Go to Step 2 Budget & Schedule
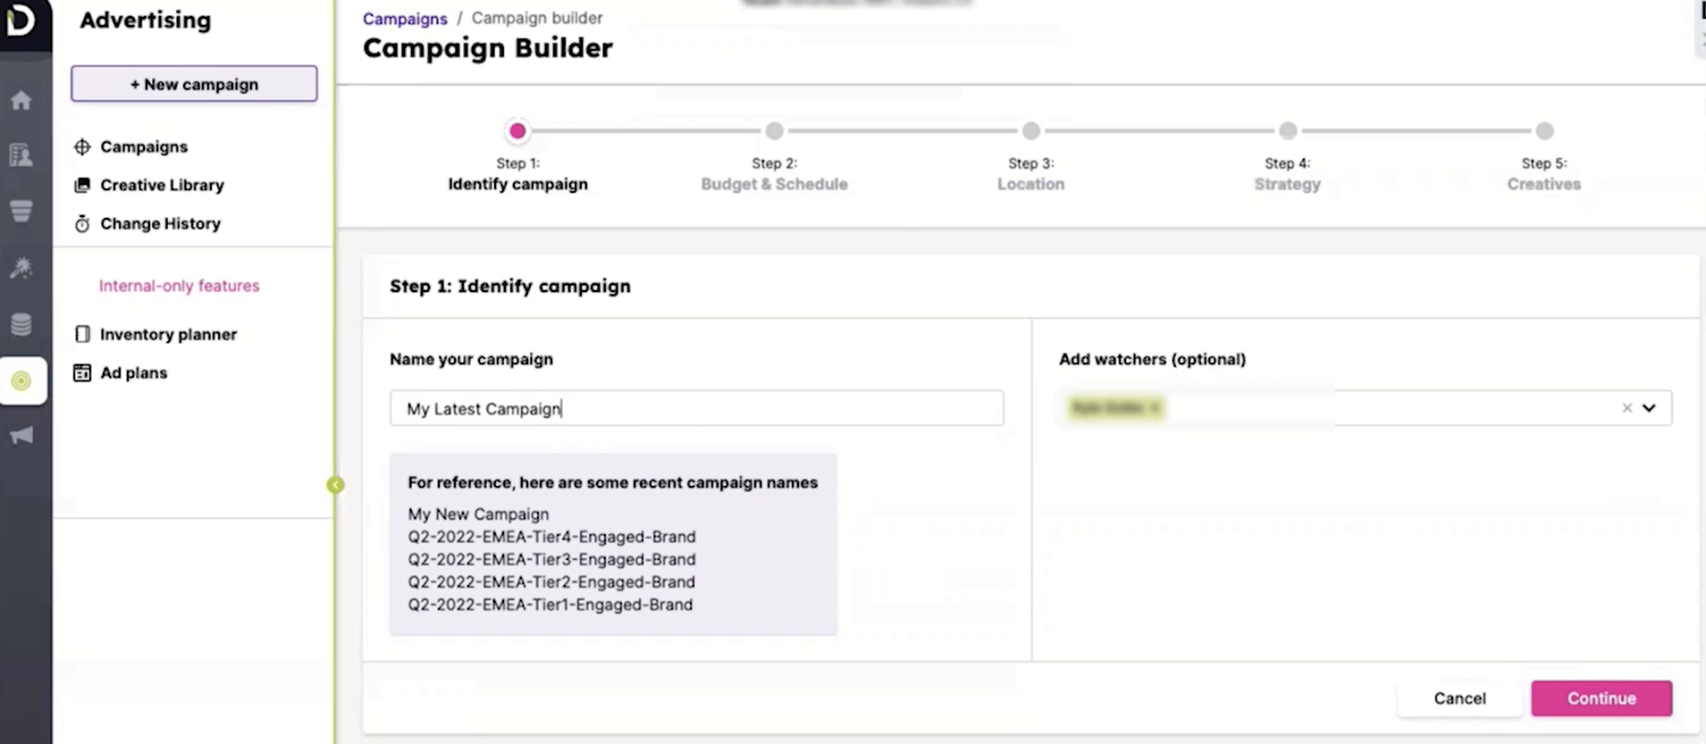The image size is (1706, 744). [x=774, y=131]
